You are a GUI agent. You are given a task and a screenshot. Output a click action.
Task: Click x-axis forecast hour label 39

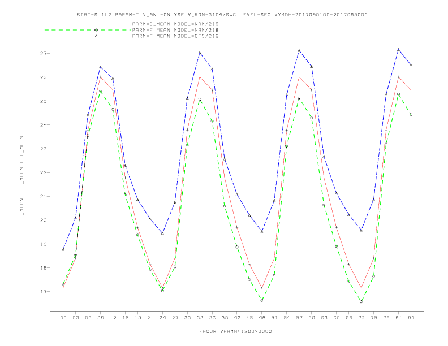click(225, 318)
